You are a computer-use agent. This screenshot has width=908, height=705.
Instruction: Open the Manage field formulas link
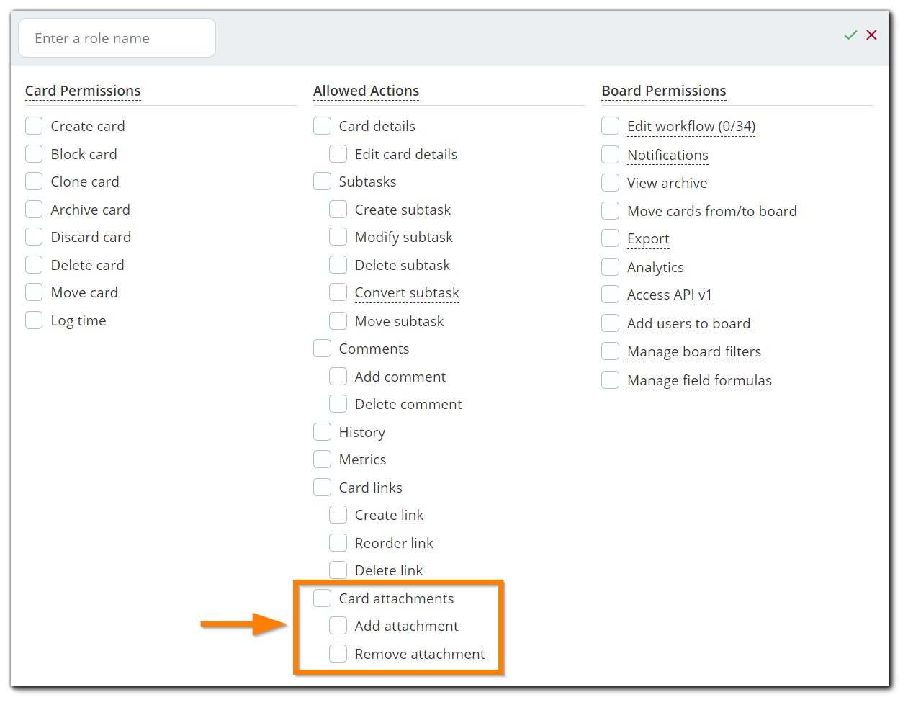699,380
